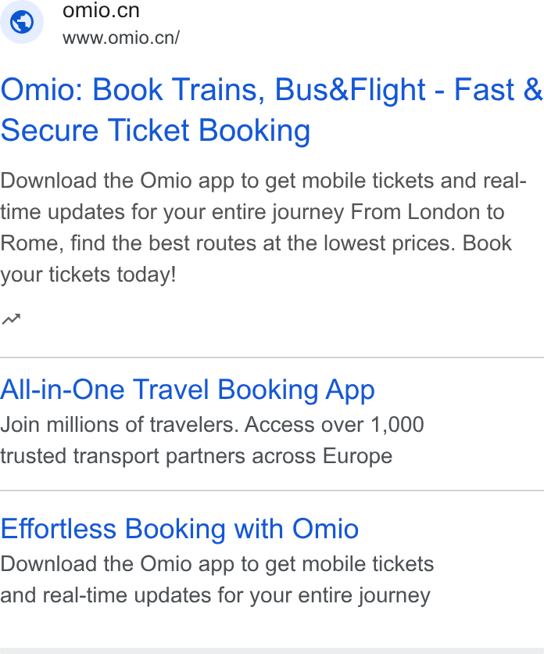Click the "Download the Omio app" main description line
This screenshot has width=544, height=654.
coord(263,181)
